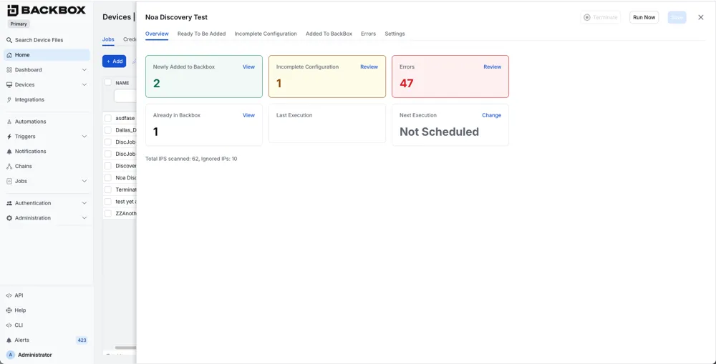
Task: Check the asdfase row checkbox
Action: point(108,118)
